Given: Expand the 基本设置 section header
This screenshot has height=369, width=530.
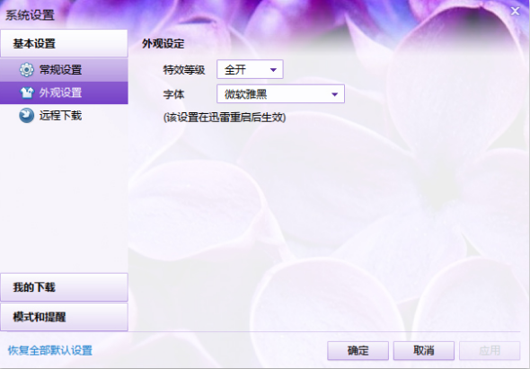Looking at the screenshot, I should pos(64,43).
